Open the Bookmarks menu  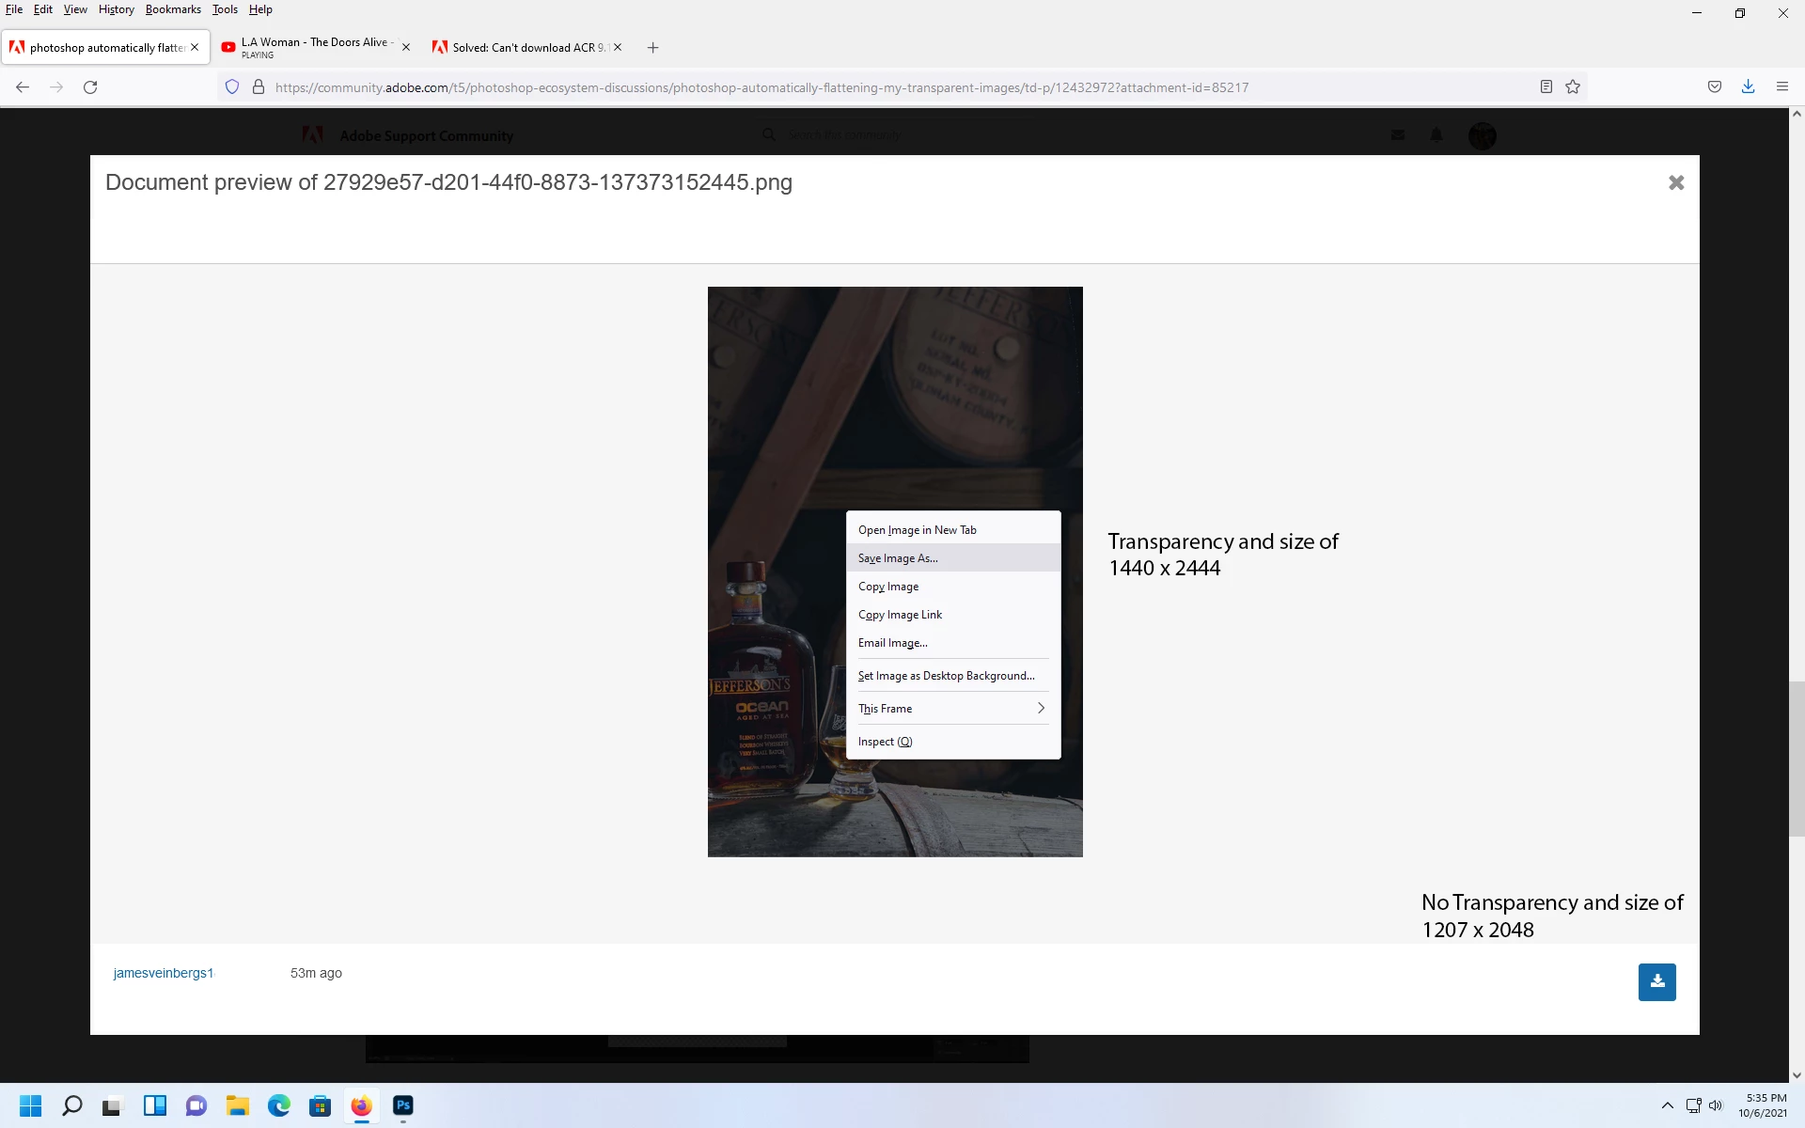click(173, 9)
